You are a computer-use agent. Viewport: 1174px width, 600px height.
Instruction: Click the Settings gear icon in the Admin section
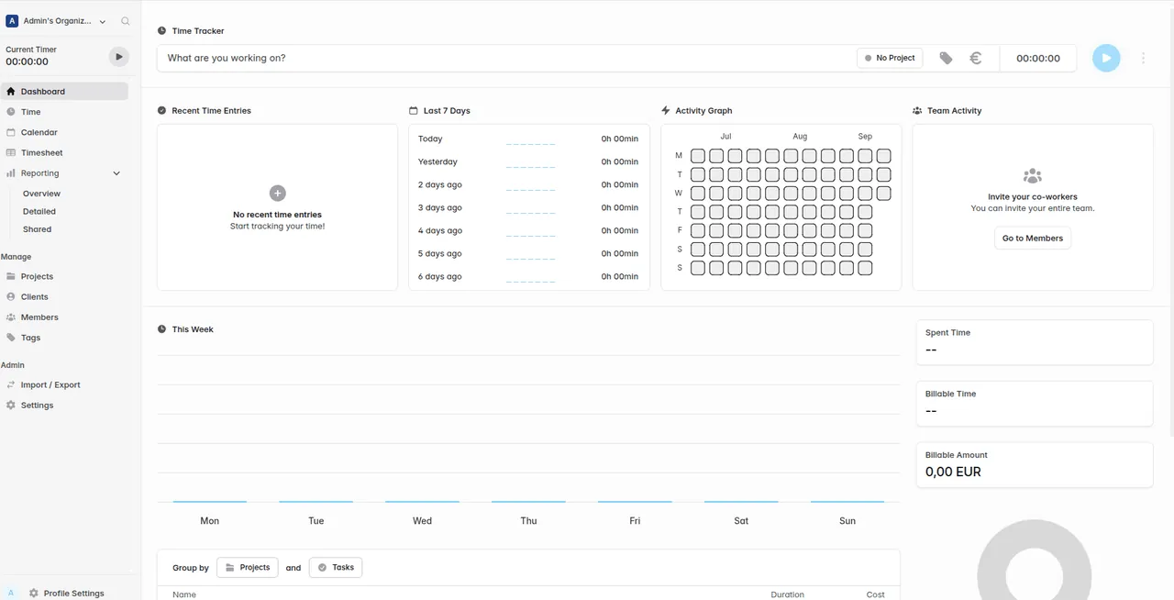[x=11, y=406]
